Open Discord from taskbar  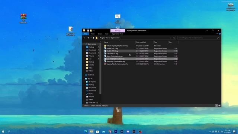[128, 131]
